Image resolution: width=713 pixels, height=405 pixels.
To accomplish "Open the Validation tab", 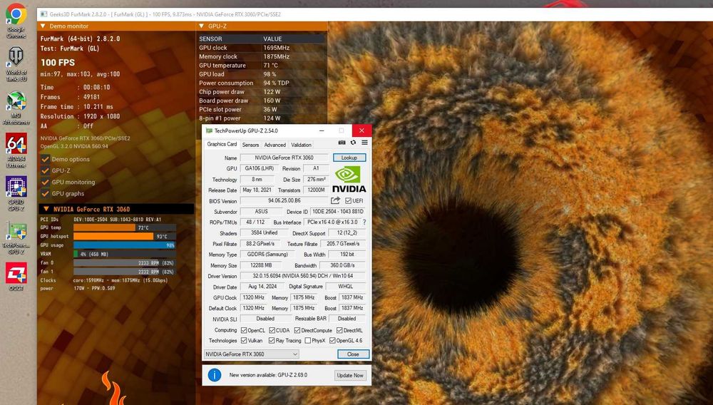I will coord(301,145).
